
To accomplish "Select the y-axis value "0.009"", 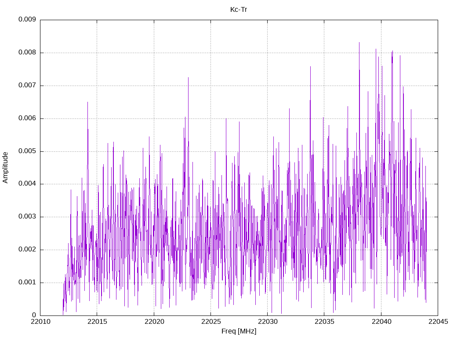I will point(27,19).
